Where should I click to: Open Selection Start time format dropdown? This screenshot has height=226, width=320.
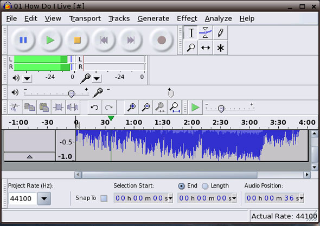point(170,198)
